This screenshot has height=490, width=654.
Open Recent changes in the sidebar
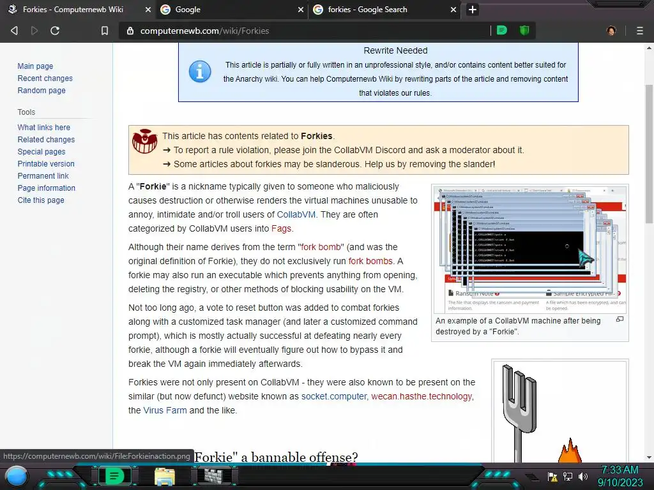[45, 78]
